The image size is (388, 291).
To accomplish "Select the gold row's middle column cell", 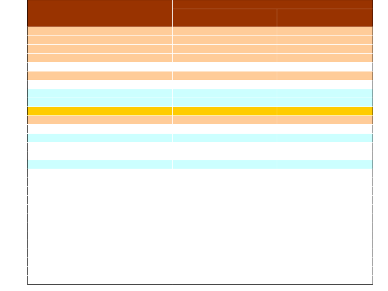I will 225,111.
